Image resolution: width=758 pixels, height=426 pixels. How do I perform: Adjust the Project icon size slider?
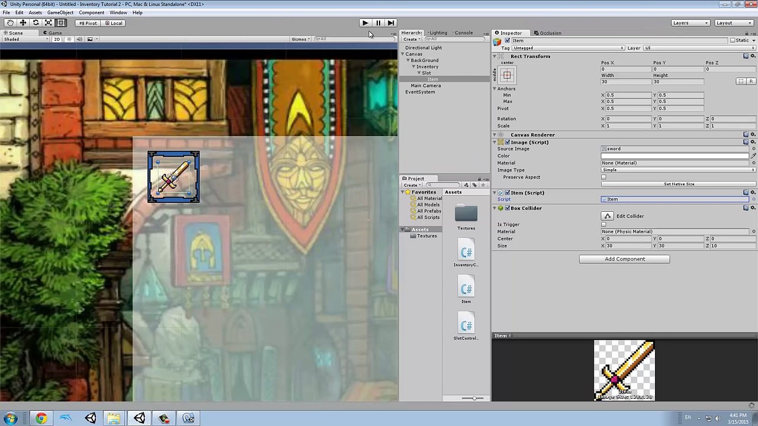click(x=474, y=398)
